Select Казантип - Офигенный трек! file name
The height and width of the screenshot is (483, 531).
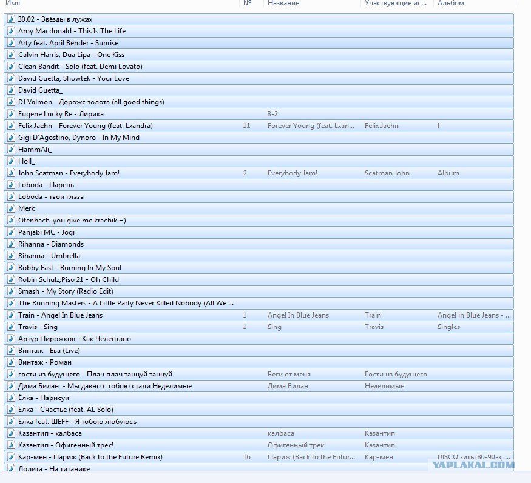coord(66,445)
